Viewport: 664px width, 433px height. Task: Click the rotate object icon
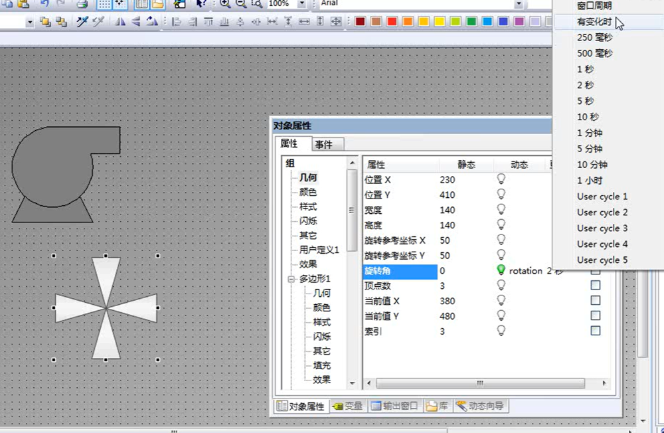pyautogui.click(x=152, y=22)
